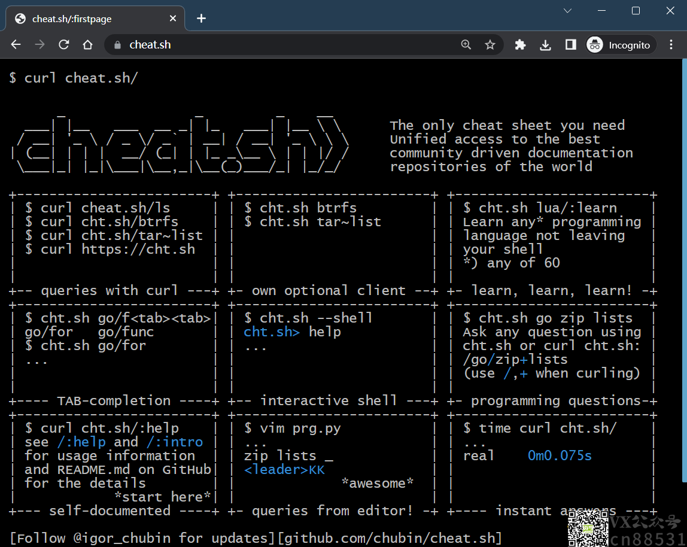Open the /:intro link

(x=174, y=442)
